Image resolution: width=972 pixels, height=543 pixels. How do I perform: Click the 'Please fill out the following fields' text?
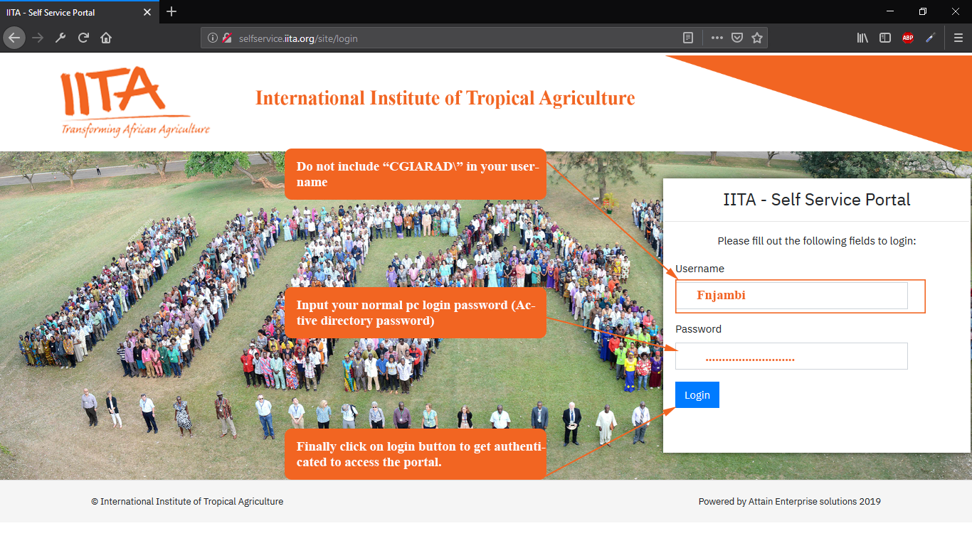pyautogui.click(x=817, y=241)
